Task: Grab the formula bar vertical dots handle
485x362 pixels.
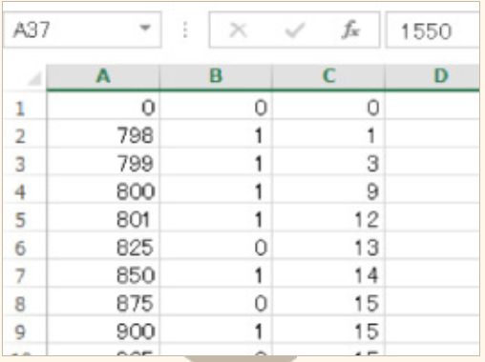Action: click(x=185, y=30)
